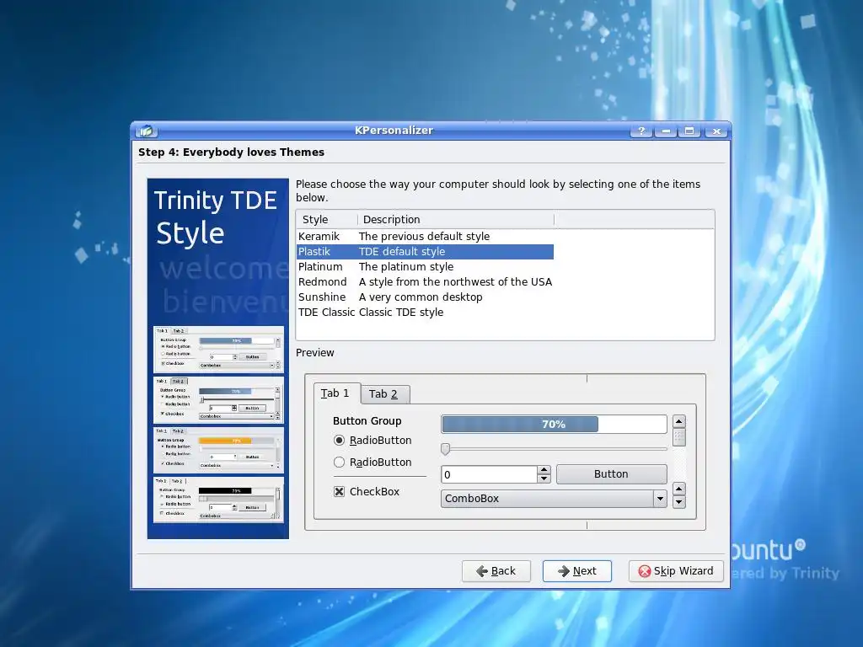Go Back to the previous step
863x647 pixels.
pos(496,571)
